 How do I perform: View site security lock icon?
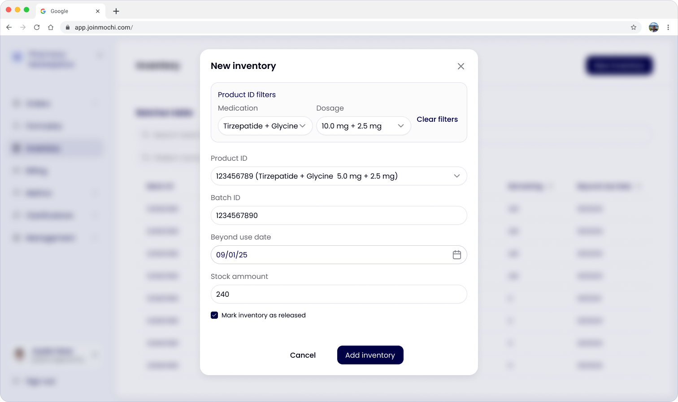(68, 27)
